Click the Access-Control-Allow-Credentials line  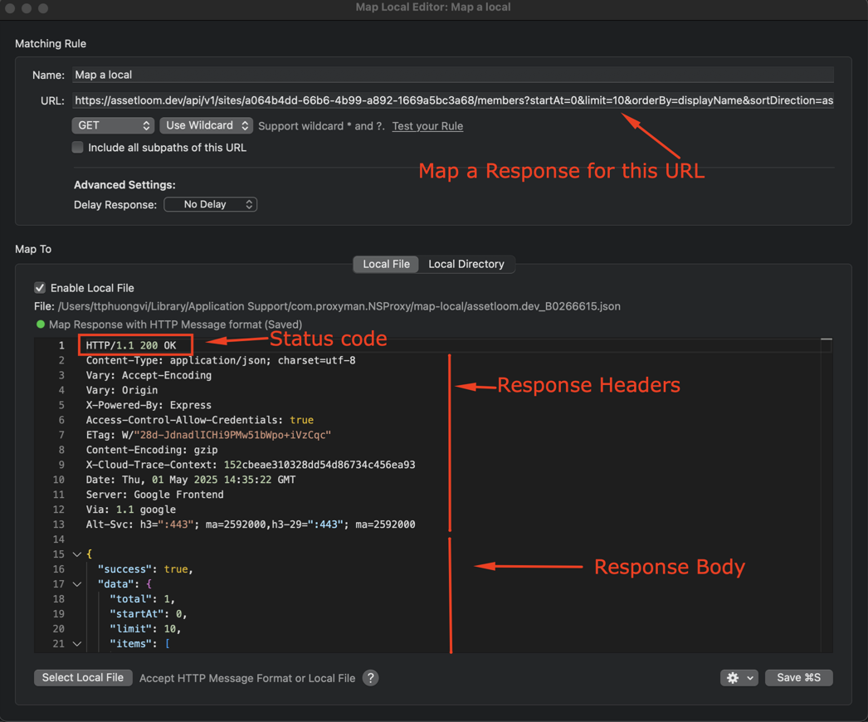pyautogui.click(x=199, y=420)
